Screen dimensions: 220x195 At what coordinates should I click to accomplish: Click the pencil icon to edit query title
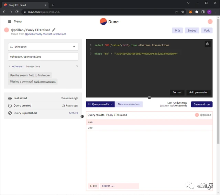pyautogui.click(x=54, y=30)
